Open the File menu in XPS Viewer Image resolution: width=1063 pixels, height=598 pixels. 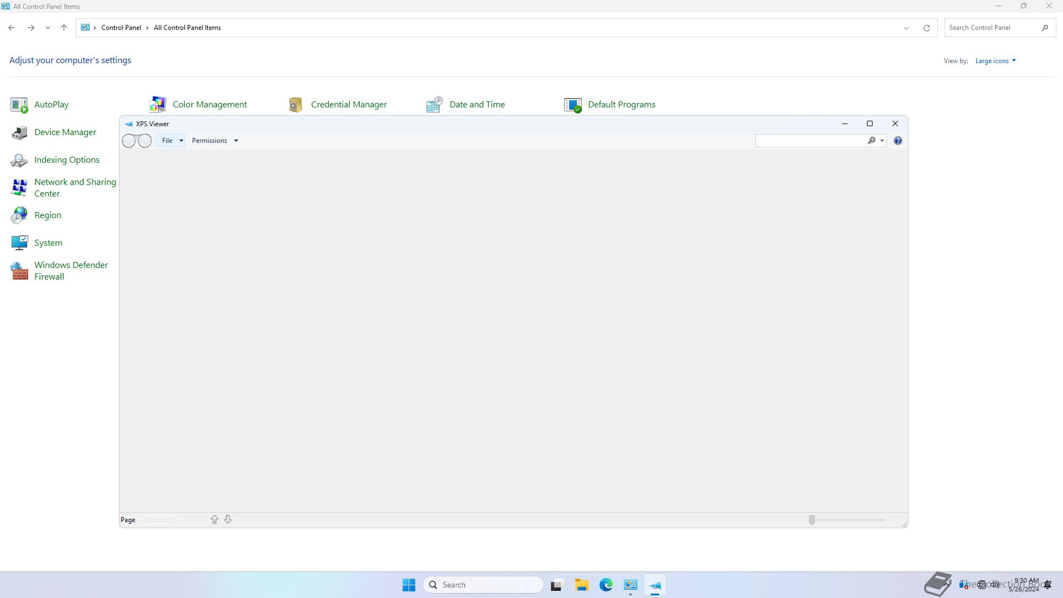tap(170, 141)
